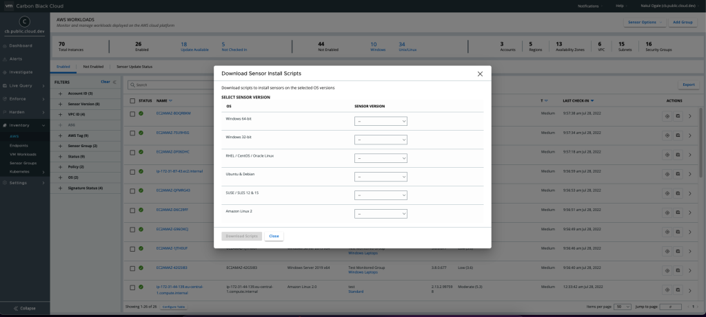
Task: Expand row details chevron for 9:57:38 am row
Action: point(689,116)
